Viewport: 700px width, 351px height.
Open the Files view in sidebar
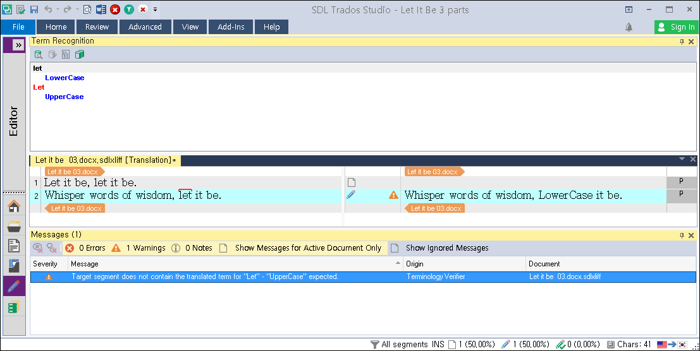tap(14, 246)
